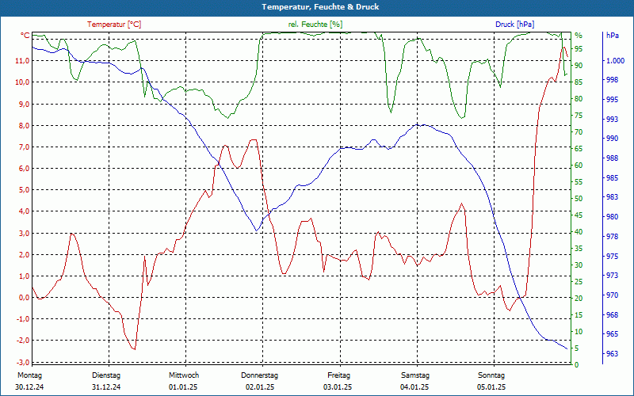Click the '10,0' temperature axis value

(22, 82)
